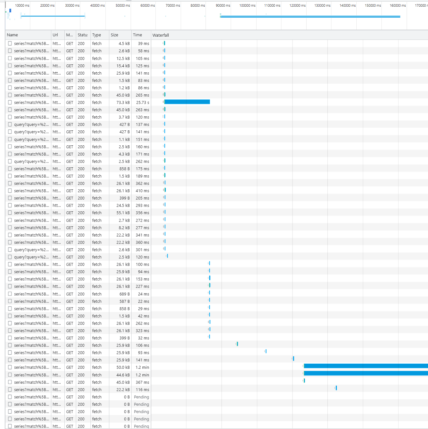
Task: Click the long blue waterfall bar around 70000 ms
Action: [186, 102]
